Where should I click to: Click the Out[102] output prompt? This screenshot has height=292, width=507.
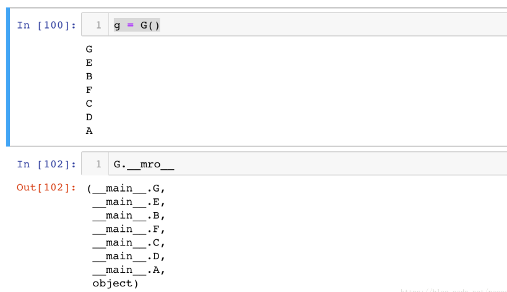(46, 187)
